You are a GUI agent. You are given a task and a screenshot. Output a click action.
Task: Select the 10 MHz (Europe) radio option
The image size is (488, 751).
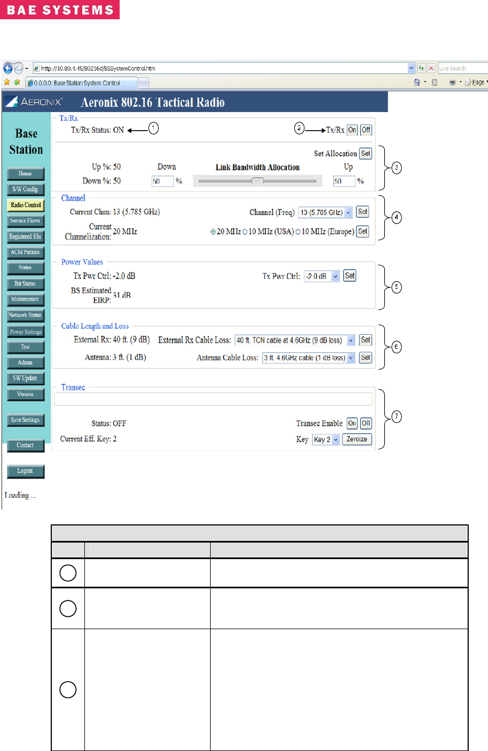tap(298, 232)
